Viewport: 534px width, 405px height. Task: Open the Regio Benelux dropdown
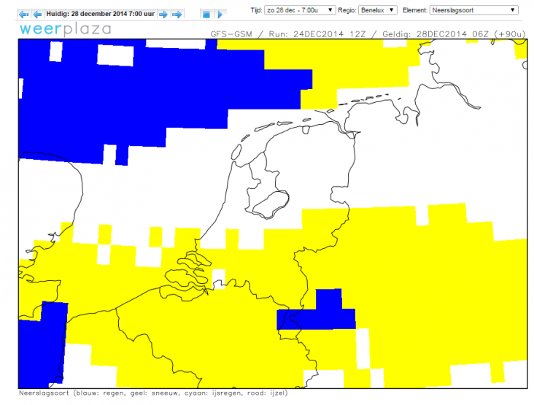click(x=377, y=10)
